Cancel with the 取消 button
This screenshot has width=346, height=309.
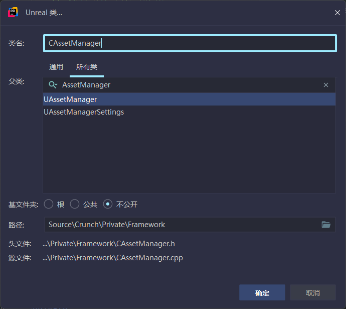tap(313, 292)
